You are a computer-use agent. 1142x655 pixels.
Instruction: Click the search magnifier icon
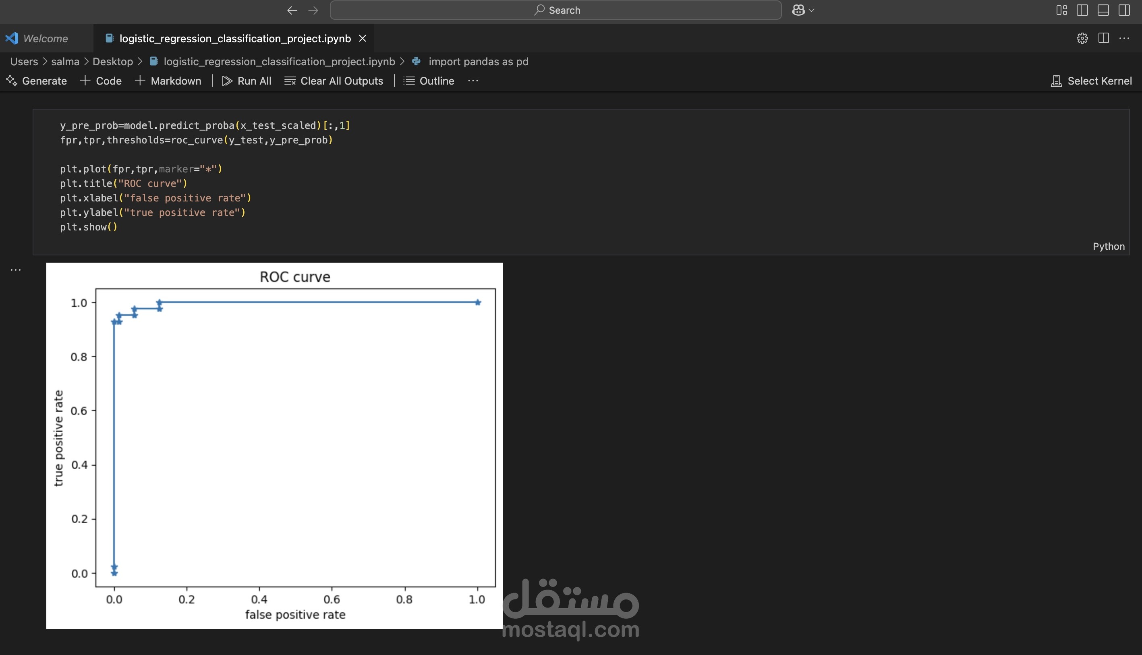point(539,10)
